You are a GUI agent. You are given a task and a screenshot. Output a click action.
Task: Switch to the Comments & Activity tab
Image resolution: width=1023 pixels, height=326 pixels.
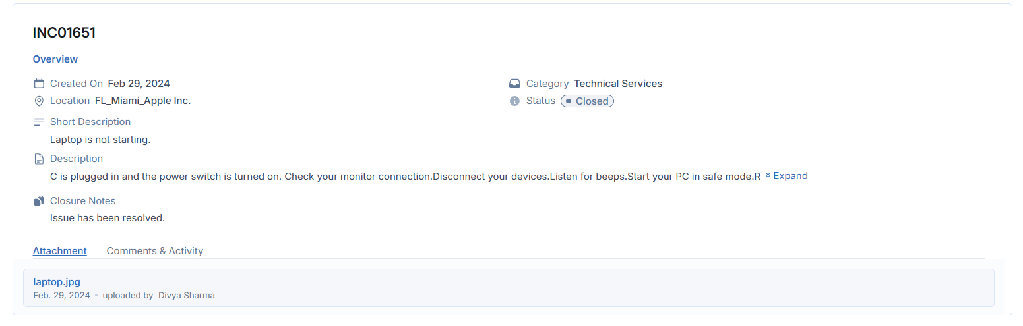tap(154, 251)
